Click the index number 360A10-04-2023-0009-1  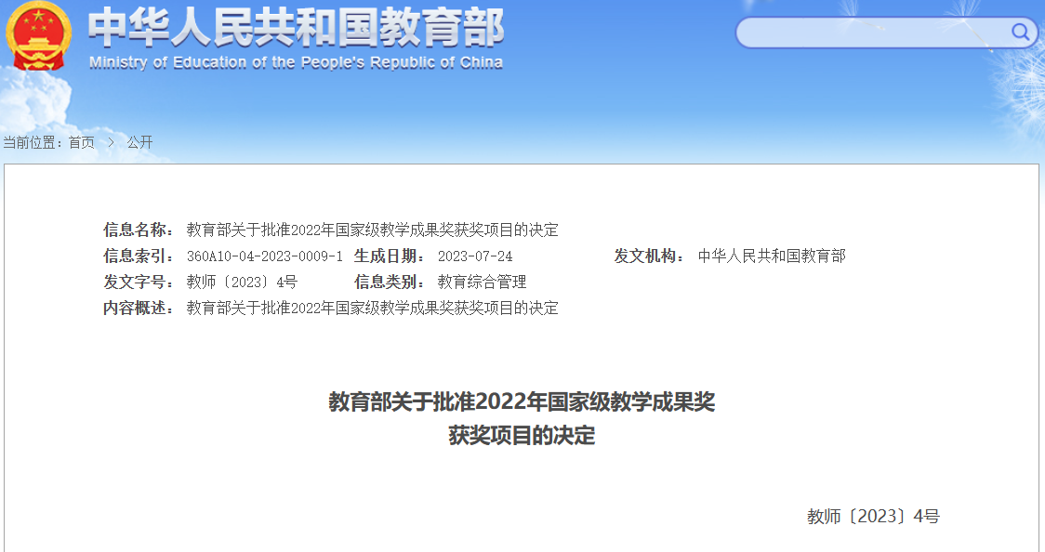tap(265, 256)
